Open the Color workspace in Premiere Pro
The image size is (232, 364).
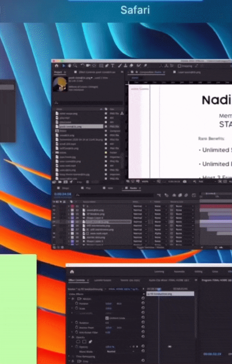tap(215, 271)
